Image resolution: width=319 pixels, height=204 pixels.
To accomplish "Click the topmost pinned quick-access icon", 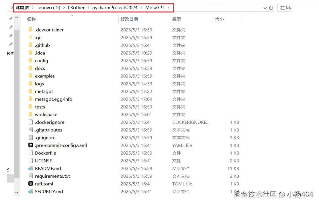I will 11,19.
